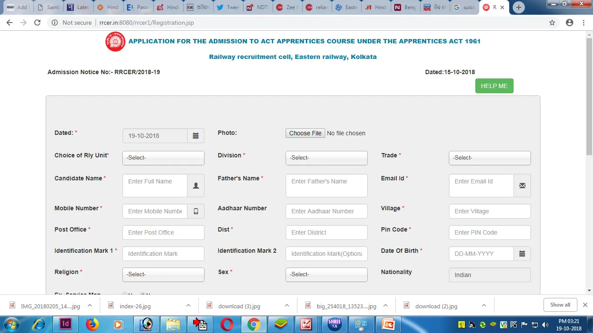Expand options for index-26.jpg download

click(188, 305)
